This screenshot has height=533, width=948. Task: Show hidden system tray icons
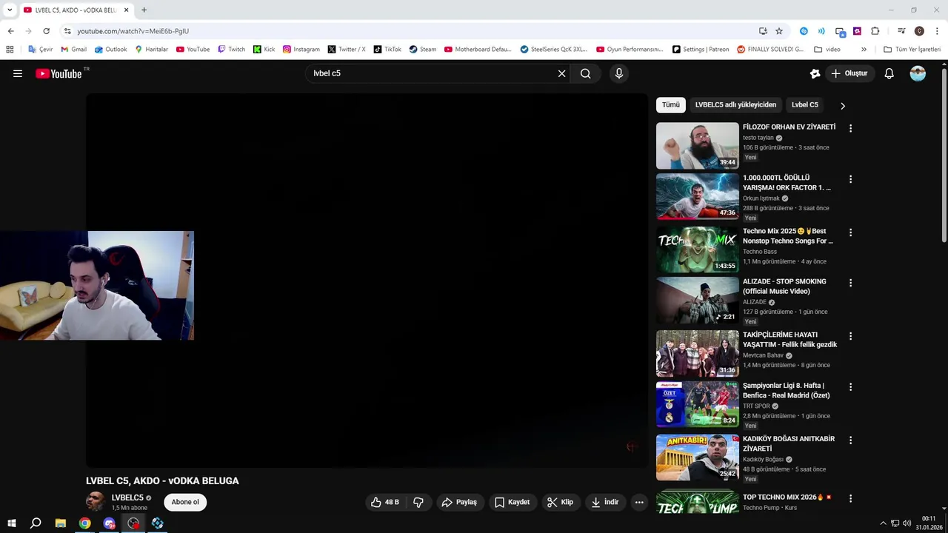click(x=883, y=523)
